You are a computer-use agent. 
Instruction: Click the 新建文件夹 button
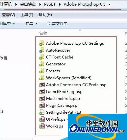pos(58,23)
